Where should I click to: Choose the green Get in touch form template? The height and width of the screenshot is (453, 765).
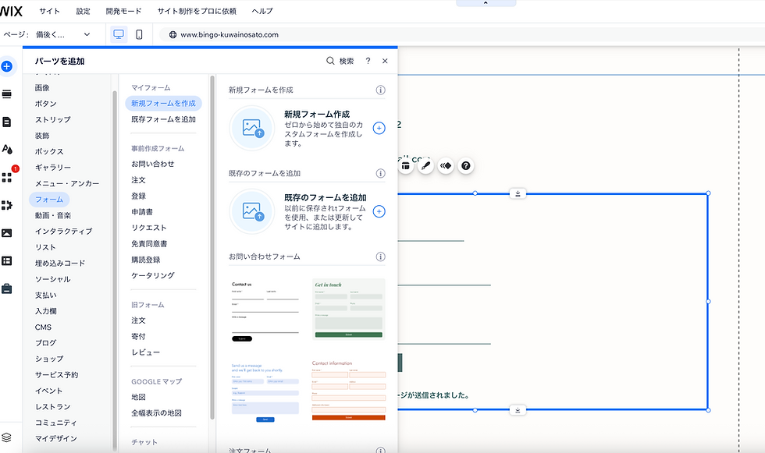pos(348,310)
